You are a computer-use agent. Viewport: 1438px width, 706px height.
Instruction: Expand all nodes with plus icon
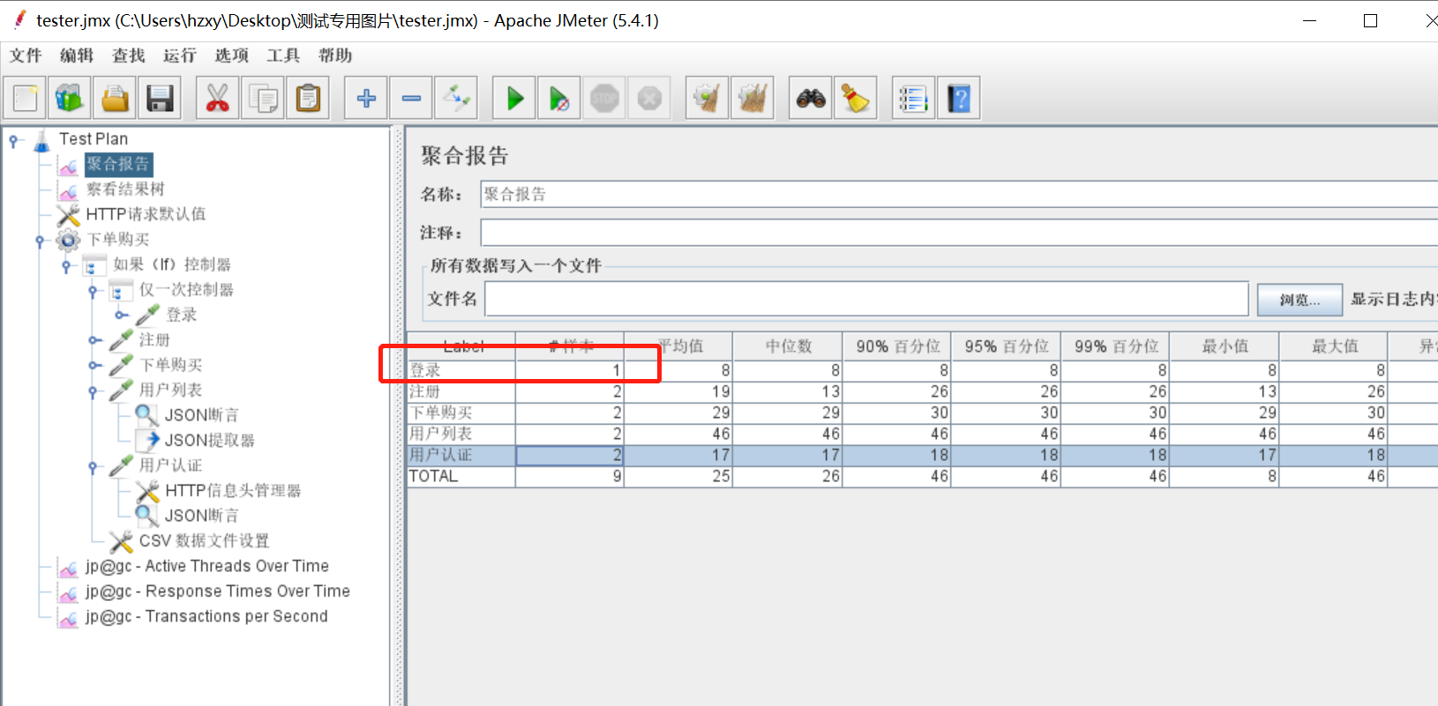click(366, 98)
